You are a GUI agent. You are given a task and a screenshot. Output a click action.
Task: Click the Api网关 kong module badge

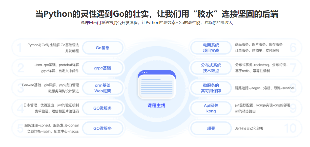coord(210,108)
